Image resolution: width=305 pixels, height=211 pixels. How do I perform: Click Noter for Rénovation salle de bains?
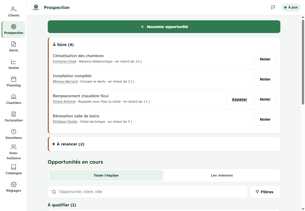[x=265, y=119]
